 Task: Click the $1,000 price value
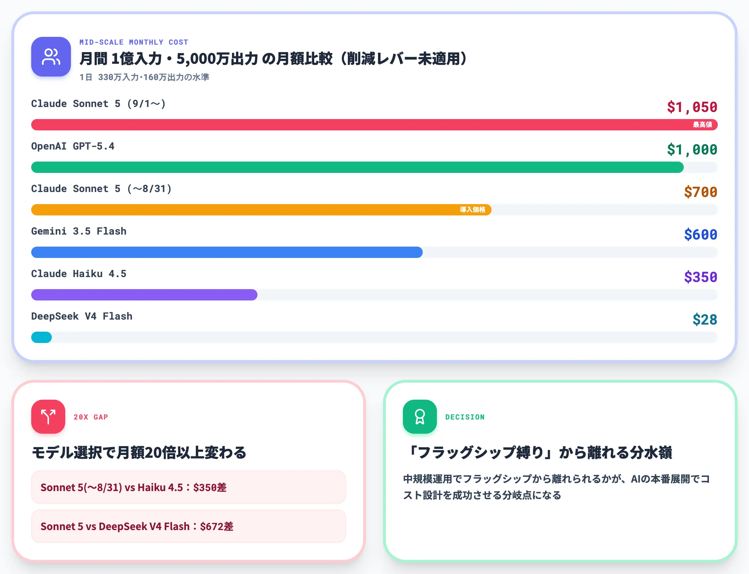pyautogui.click(x=692, y=150)
